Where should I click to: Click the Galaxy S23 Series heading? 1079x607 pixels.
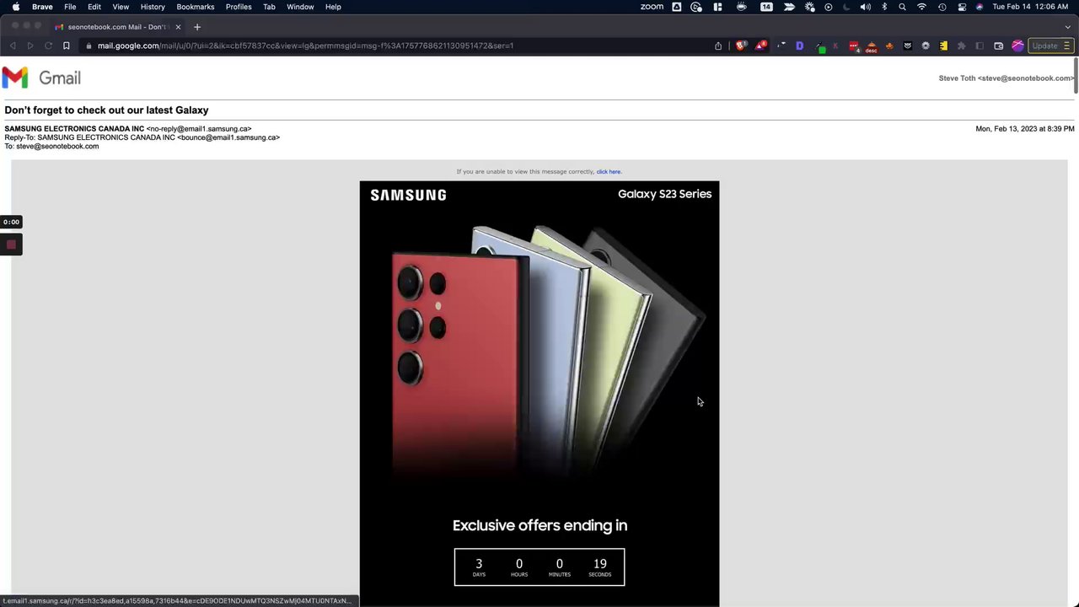[664, 194]
